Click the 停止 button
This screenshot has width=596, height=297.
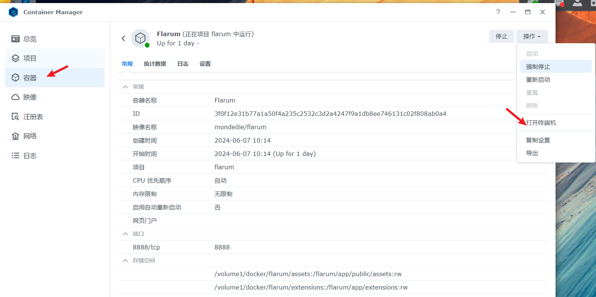click(501, 36)
